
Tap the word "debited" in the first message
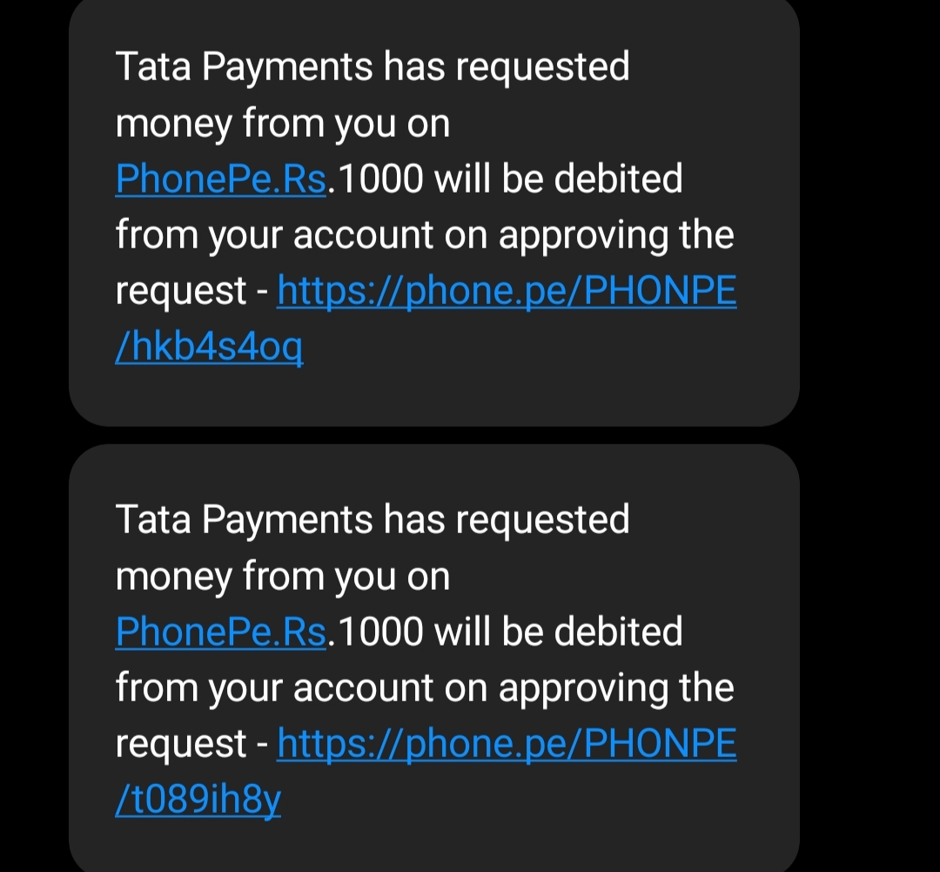click(x=618, y=179)
